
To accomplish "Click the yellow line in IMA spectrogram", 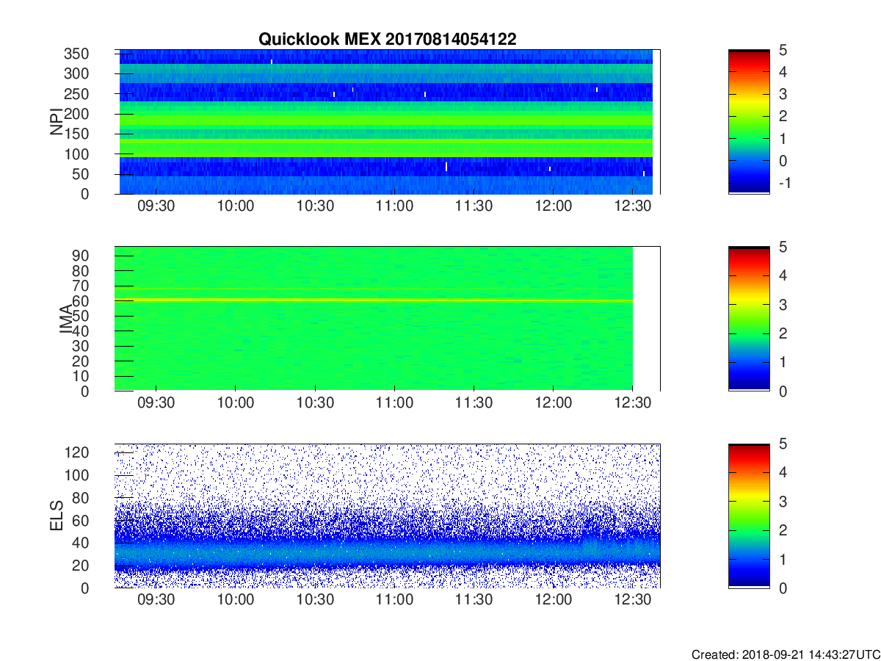I will (374, 300).
